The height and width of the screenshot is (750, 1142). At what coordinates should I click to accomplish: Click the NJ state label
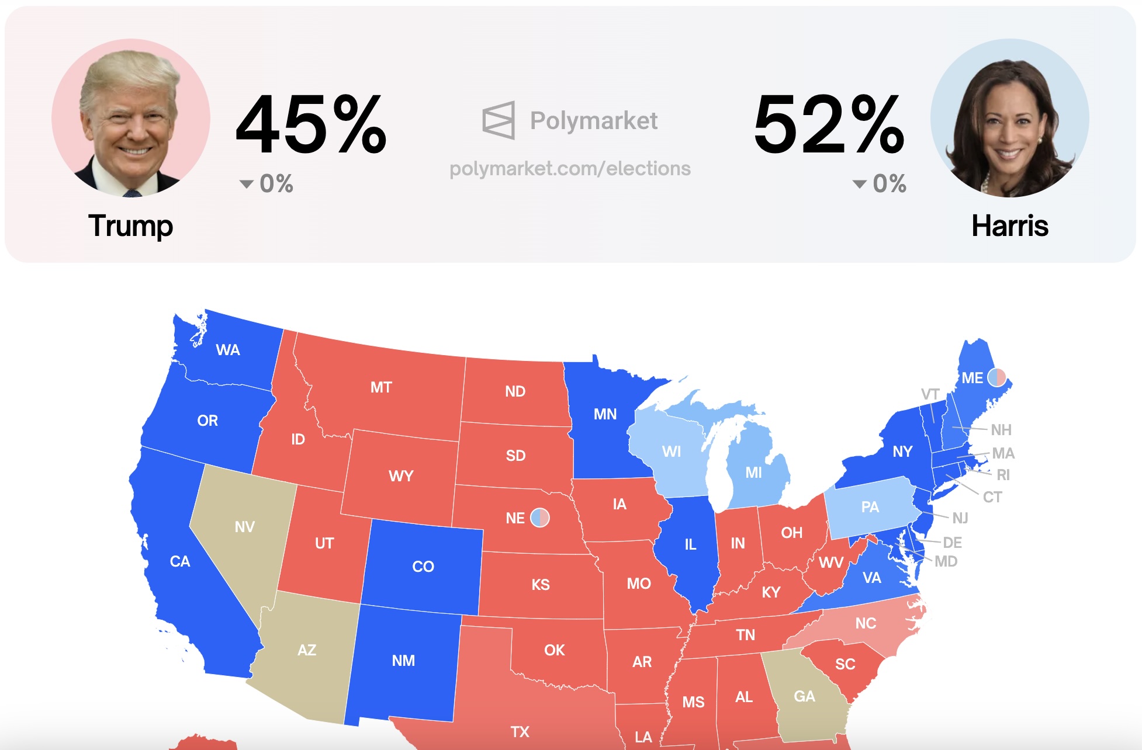[960, 518]
